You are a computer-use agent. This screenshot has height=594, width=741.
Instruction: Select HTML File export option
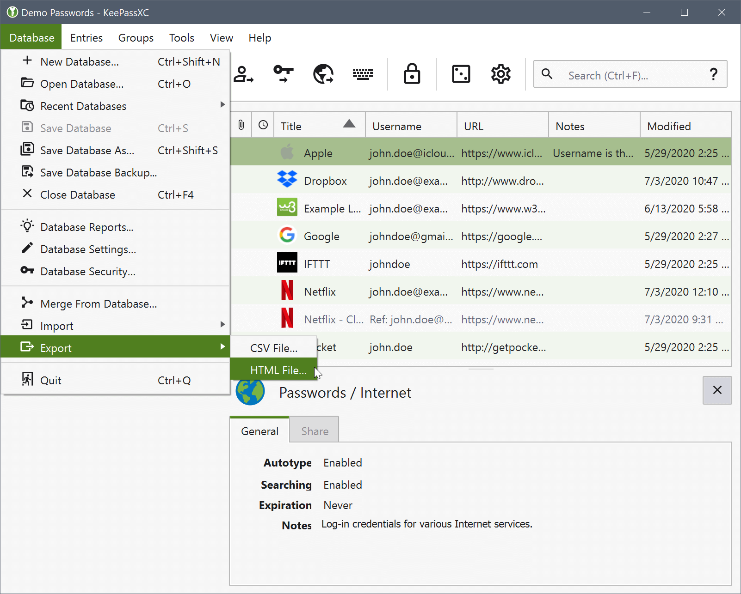(278, 370)
